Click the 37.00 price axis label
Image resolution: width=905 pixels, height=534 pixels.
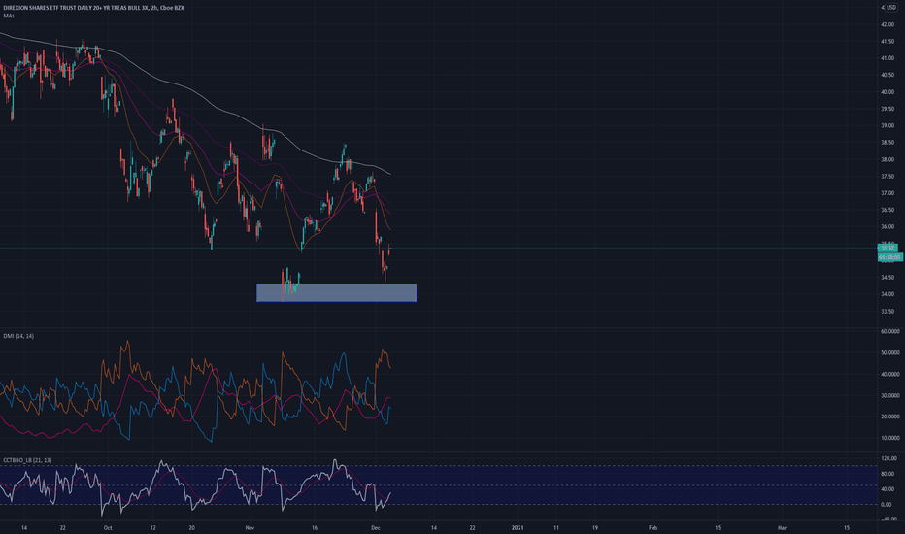888,193
